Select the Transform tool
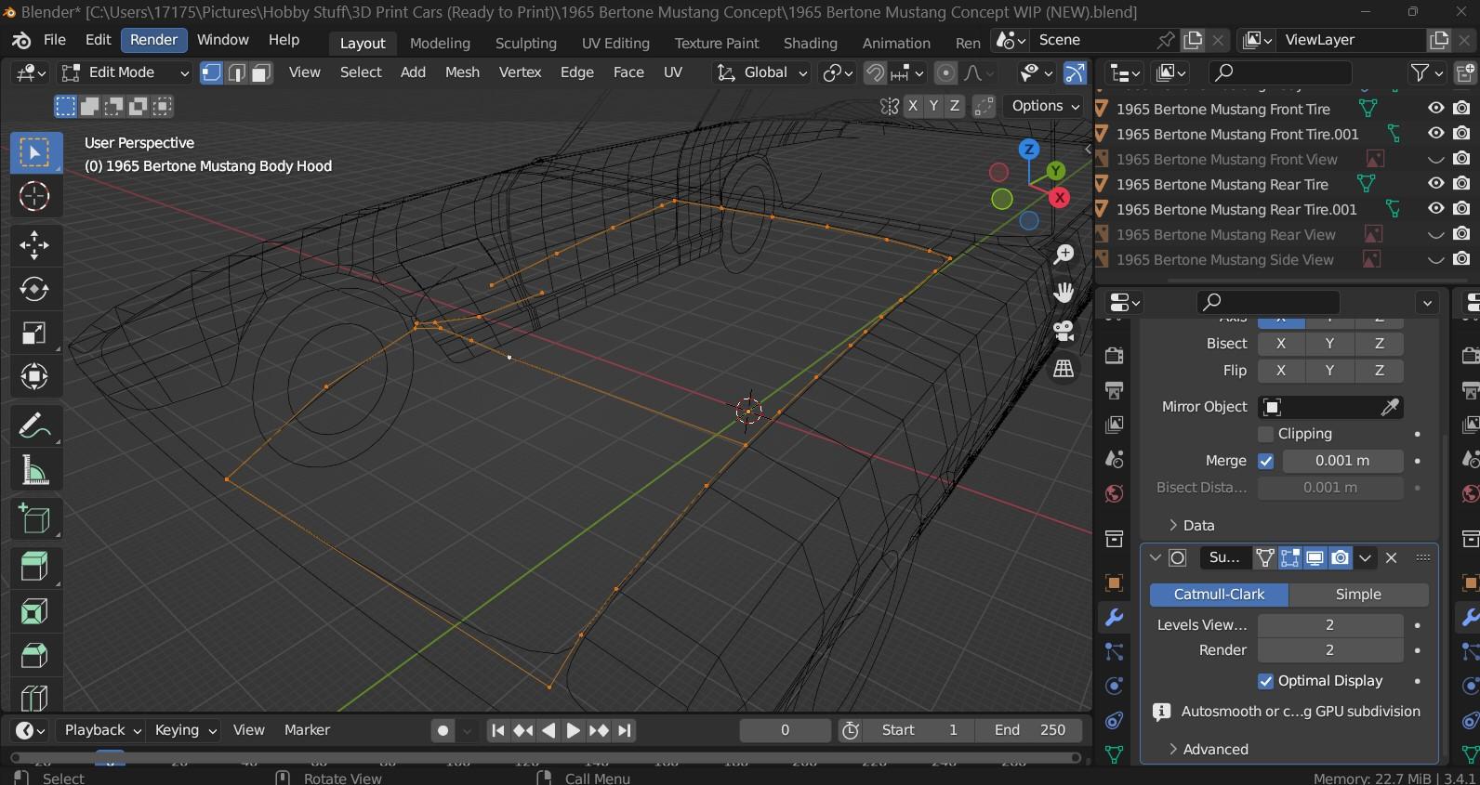Image resolution: width=1480 pixels, height=785 pixels. [x=35, y=376]
